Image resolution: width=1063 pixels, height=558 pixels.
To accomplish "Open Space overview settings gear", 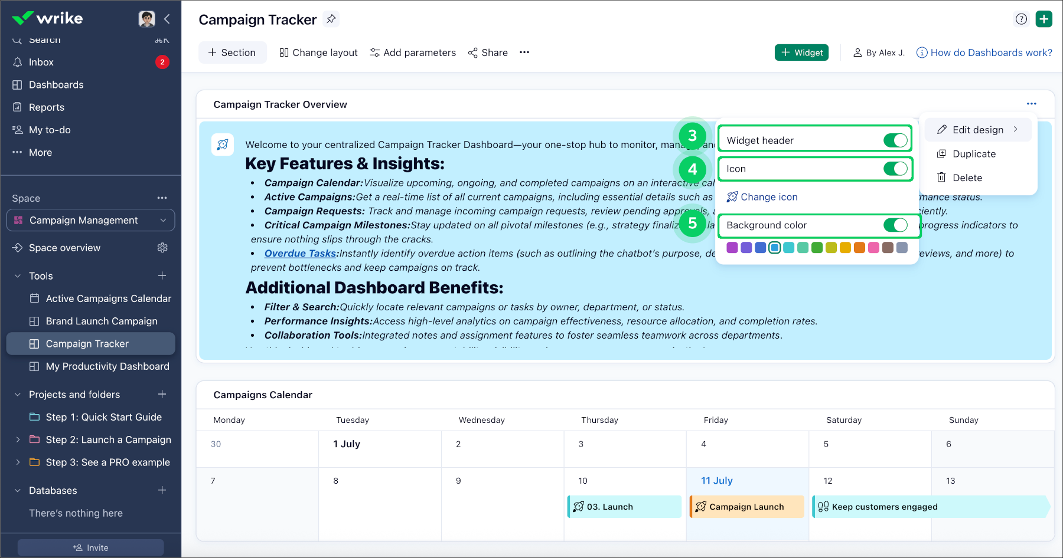I will pyautogui.click(x=162, y=248).
